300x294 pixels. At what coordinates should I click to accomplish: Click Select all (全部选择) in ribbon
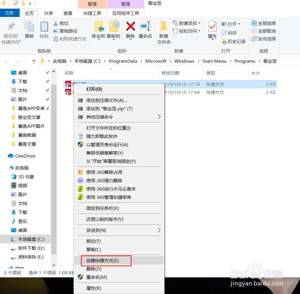(264, 23)
